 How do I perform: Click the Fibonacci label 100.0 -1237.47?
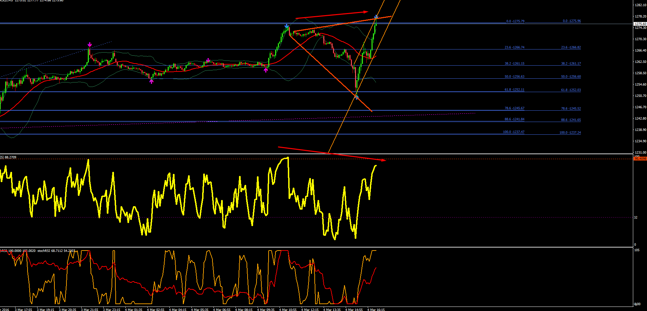coord(514,132)
